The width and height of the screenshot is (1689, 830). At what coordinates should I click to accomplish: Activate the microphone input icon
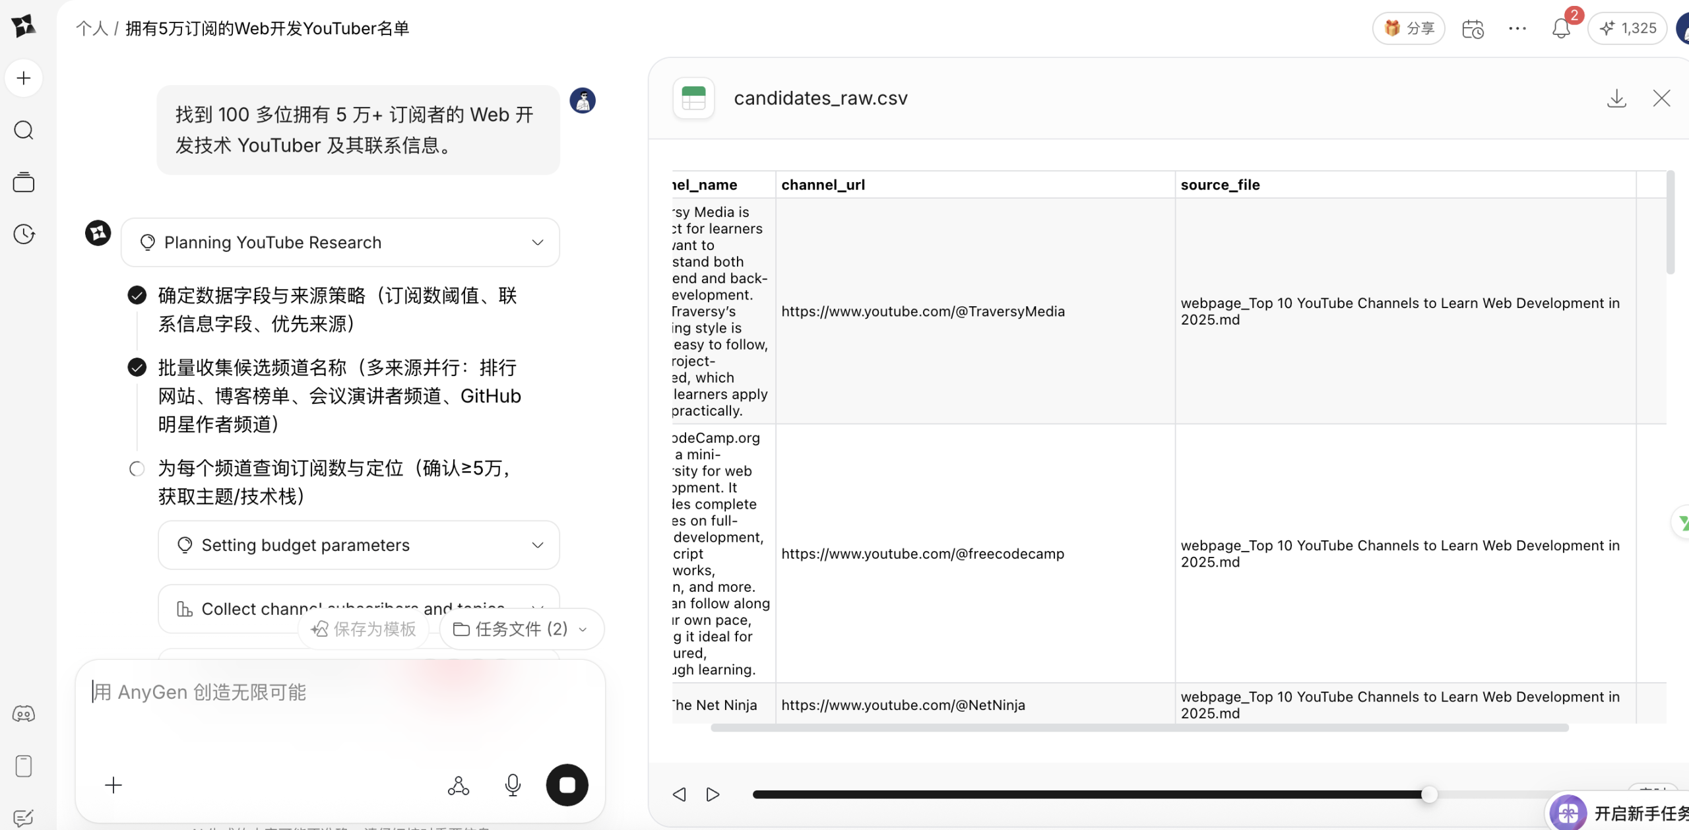pyautogui.click(x=513, y=785)
